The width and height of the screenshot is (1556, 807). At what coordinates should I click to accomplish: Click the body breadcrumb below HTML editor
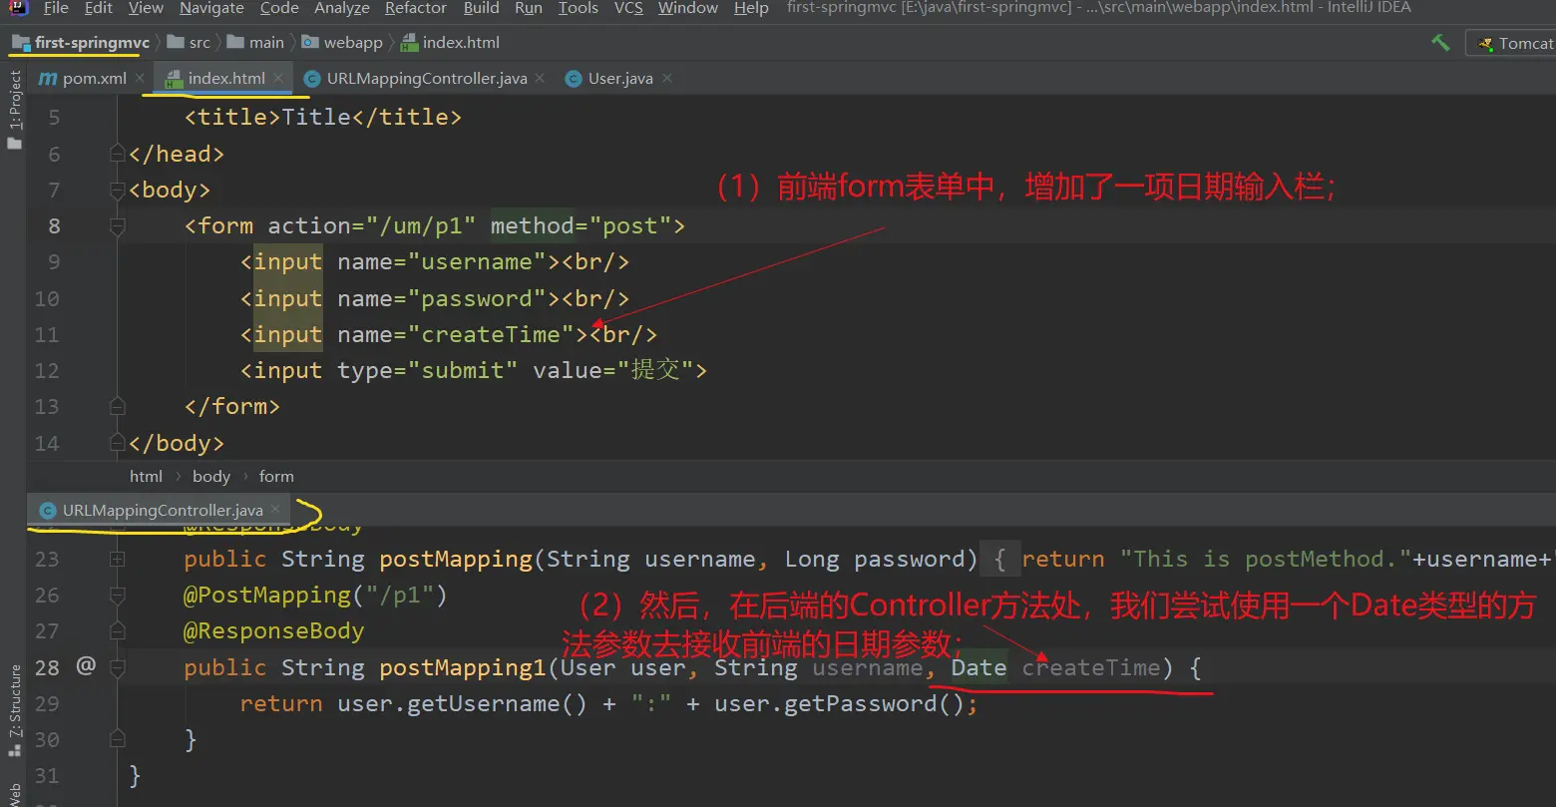coord(210,476)
